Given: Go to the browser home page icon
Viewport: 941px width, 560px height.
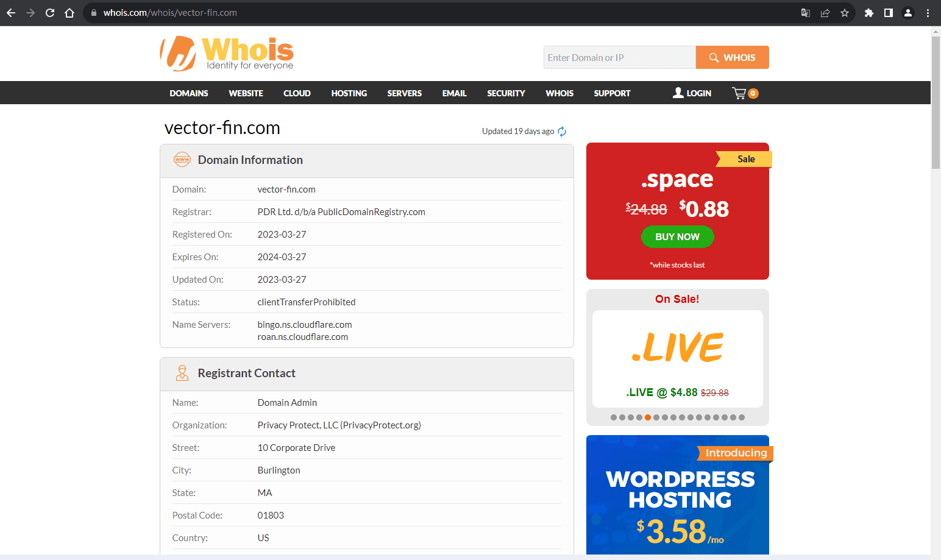Looking at the screenshot, I should (x=69, y=13).
